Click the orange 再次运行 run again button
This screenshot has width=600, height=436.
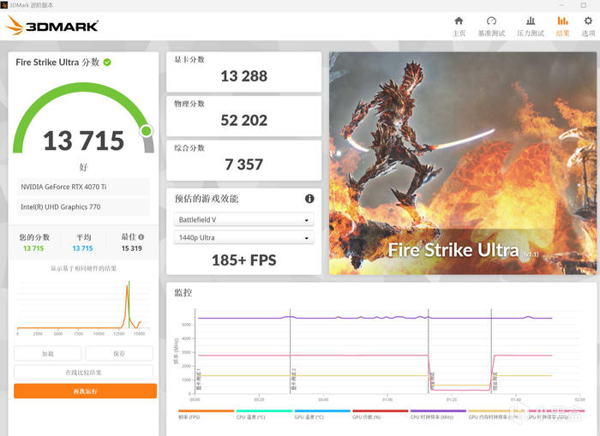point(86,391)
